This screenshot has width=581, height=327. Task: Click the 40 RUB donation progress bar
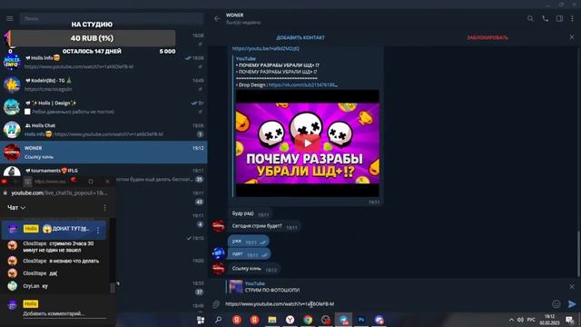(x=92, y=38)
